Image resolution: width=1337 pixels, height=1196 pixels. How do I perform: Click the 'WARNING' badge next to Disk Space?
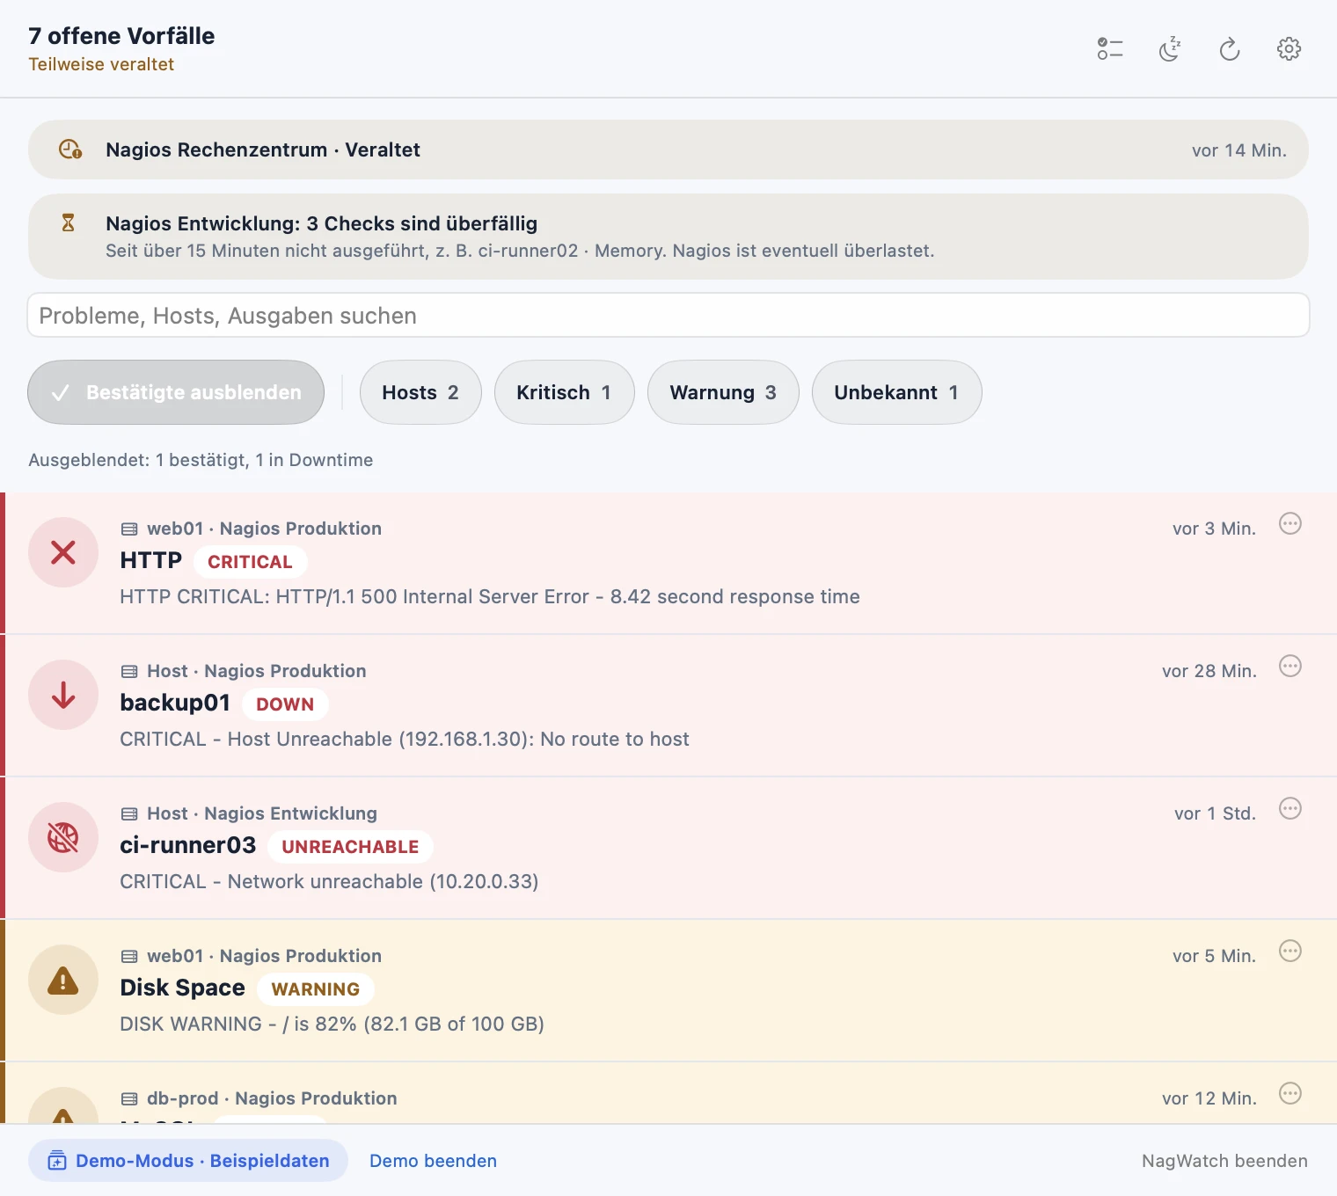(x=316, y=989)
